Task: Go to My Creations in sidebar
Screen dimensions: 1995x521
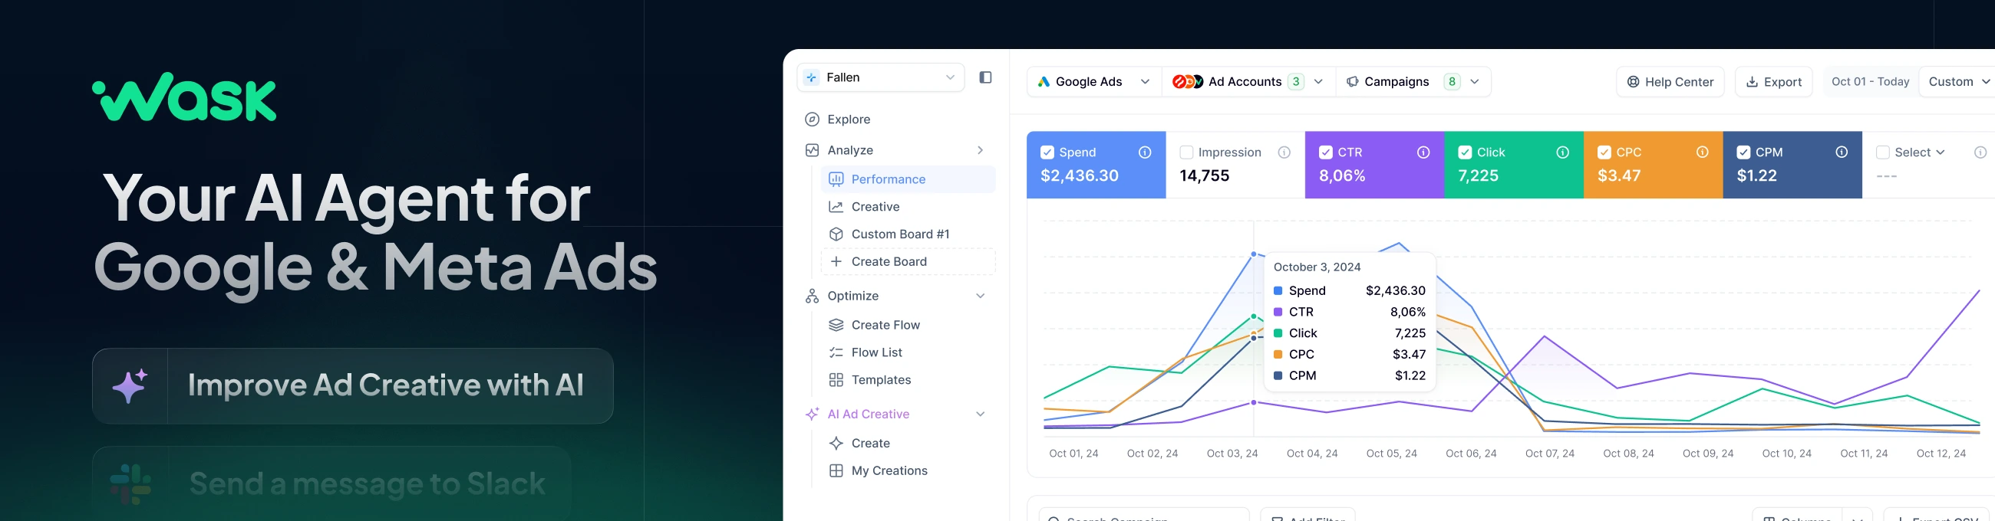Action: (889, 470)
